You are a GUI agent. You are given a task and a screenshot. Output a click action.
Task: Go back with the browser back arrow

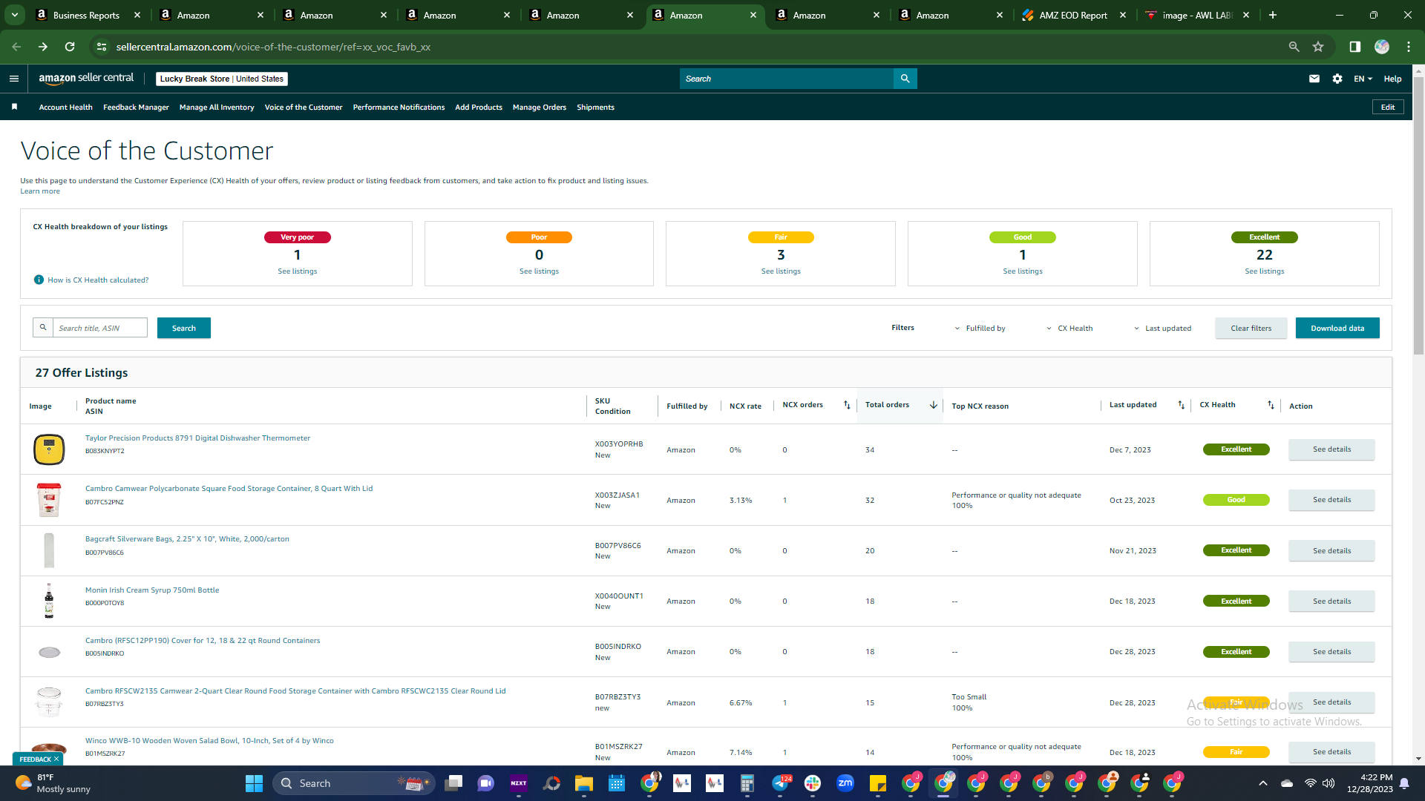click(16, 47)
